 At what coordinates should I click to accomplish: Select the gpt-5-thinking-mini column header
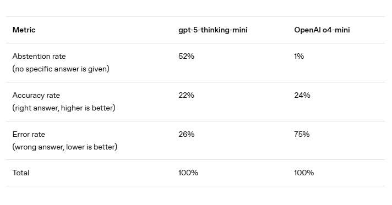click(x=213, y=30)
